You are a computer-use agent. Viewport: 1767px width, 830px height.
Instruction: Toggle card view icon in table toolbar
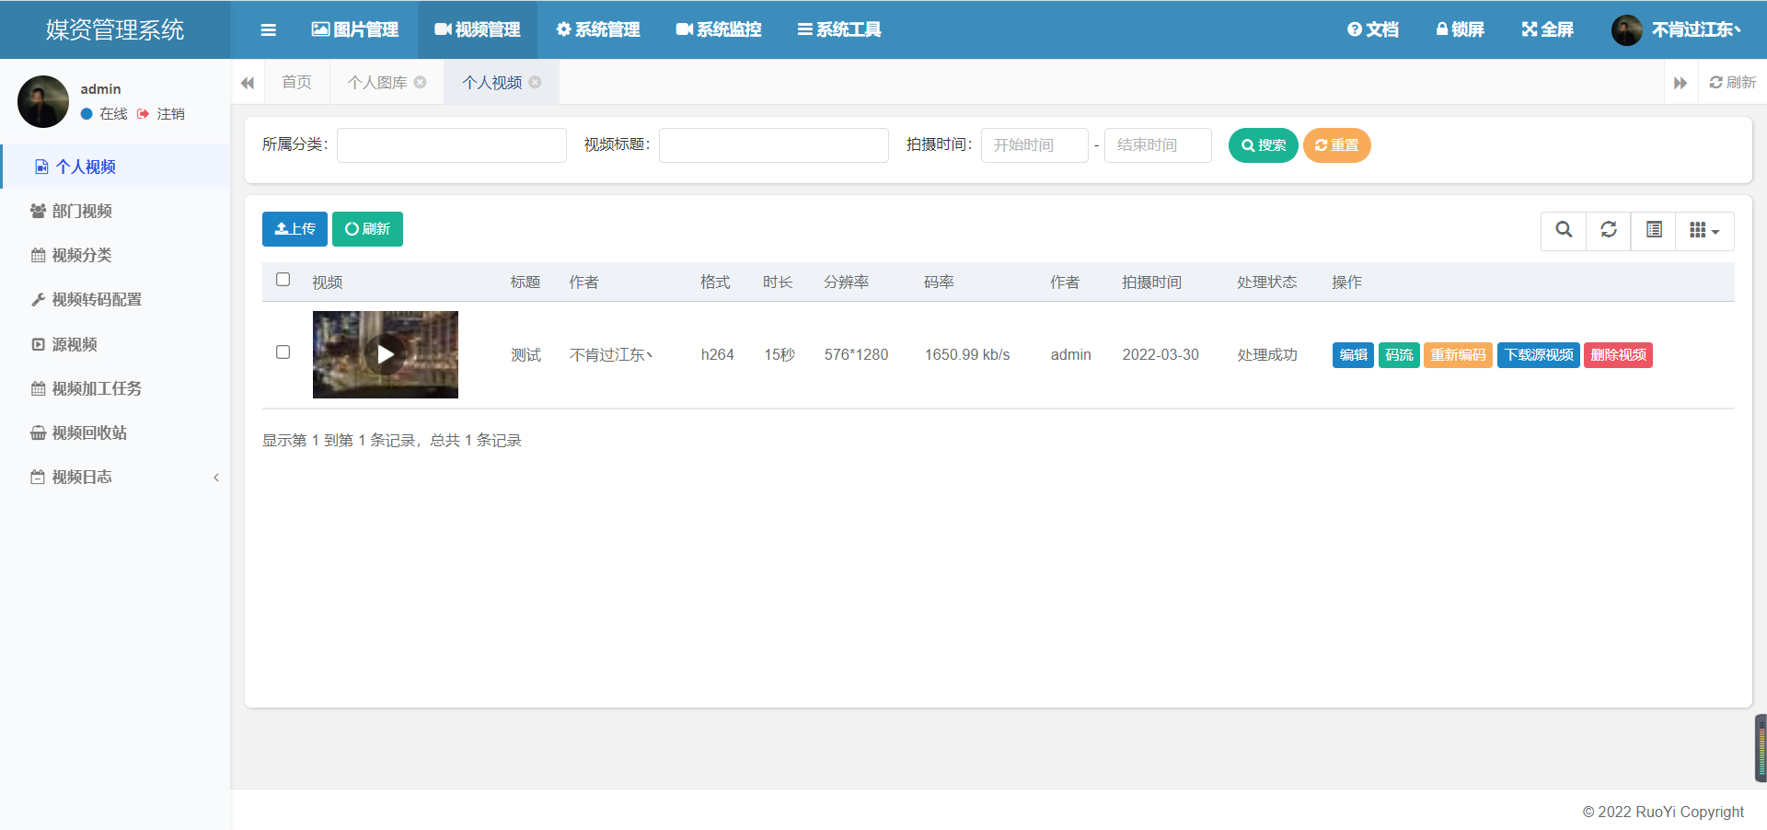pos(1654,230)
